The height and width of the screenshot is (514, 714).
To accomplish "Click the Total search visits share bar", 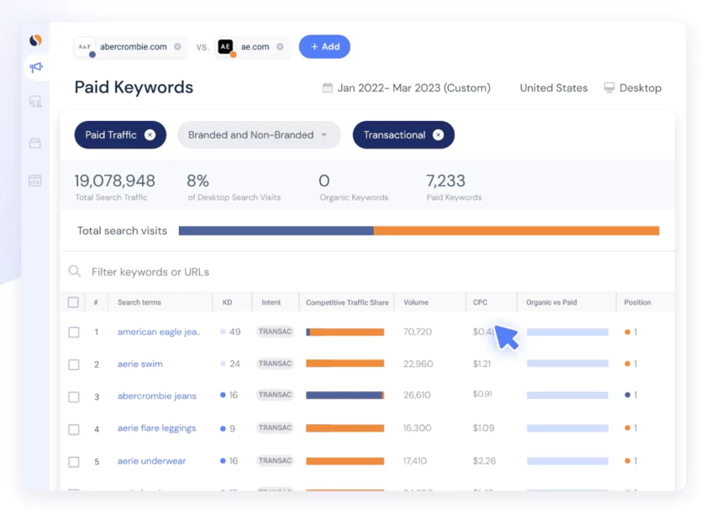I will tap(417, 230).
